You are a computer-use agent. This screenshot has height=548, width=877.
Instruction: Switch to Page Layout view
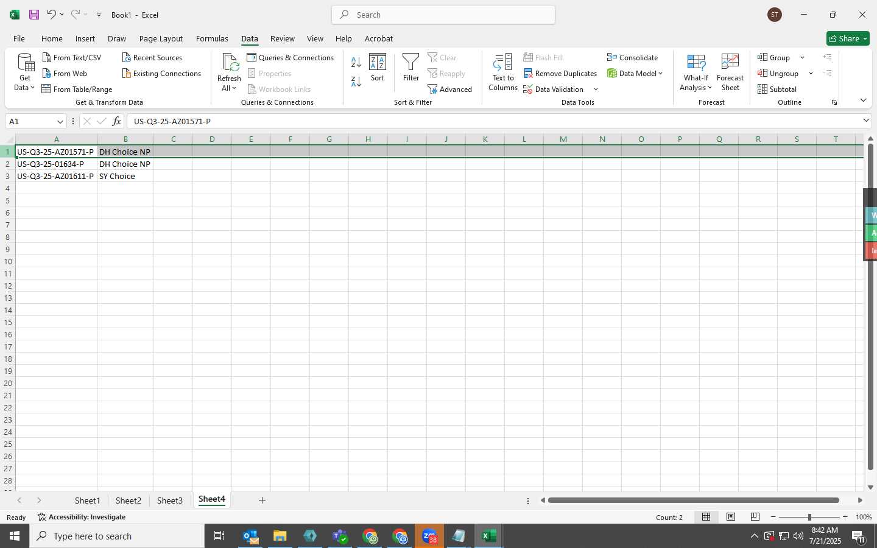click(x=730, y=517)
